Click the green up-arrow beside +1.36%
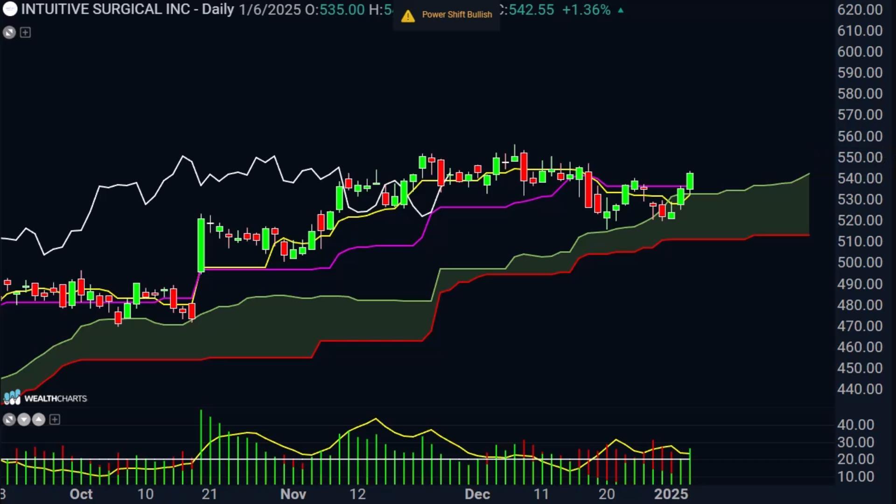This screenshot has height=504, width=896. coord(621,10)
